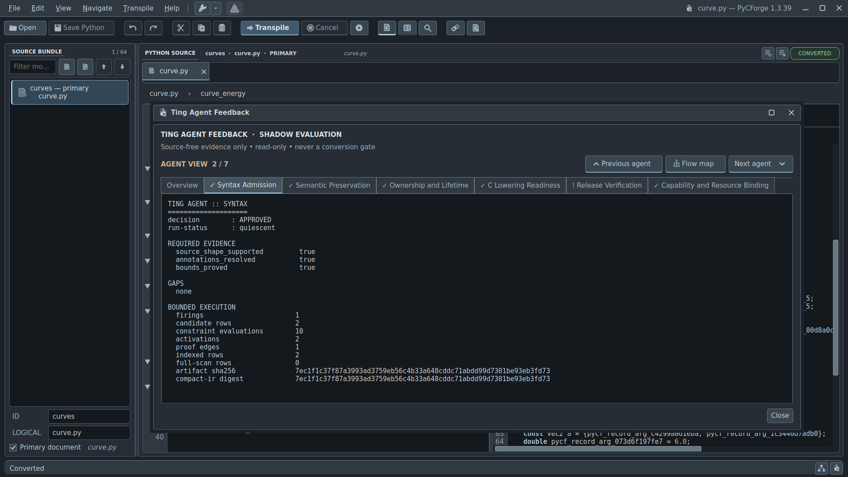Move module down in Source Bundle

(x=122, y=67)
